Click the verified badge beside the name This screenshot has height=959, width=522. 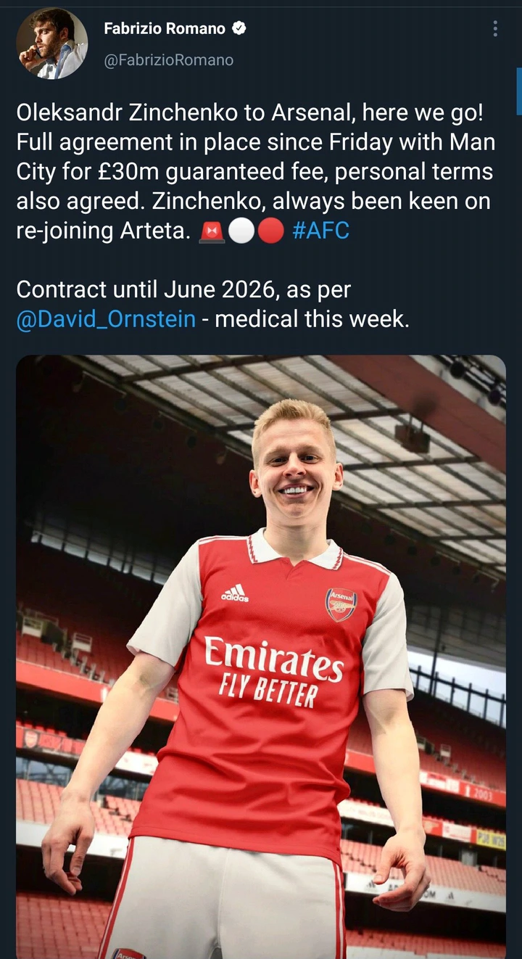(239, 28)
